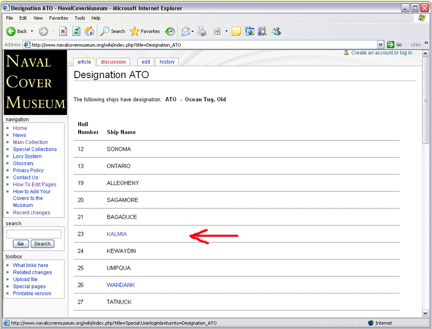
Task: Open the Back button history dropdown arrow
Action: click(32, 31)
